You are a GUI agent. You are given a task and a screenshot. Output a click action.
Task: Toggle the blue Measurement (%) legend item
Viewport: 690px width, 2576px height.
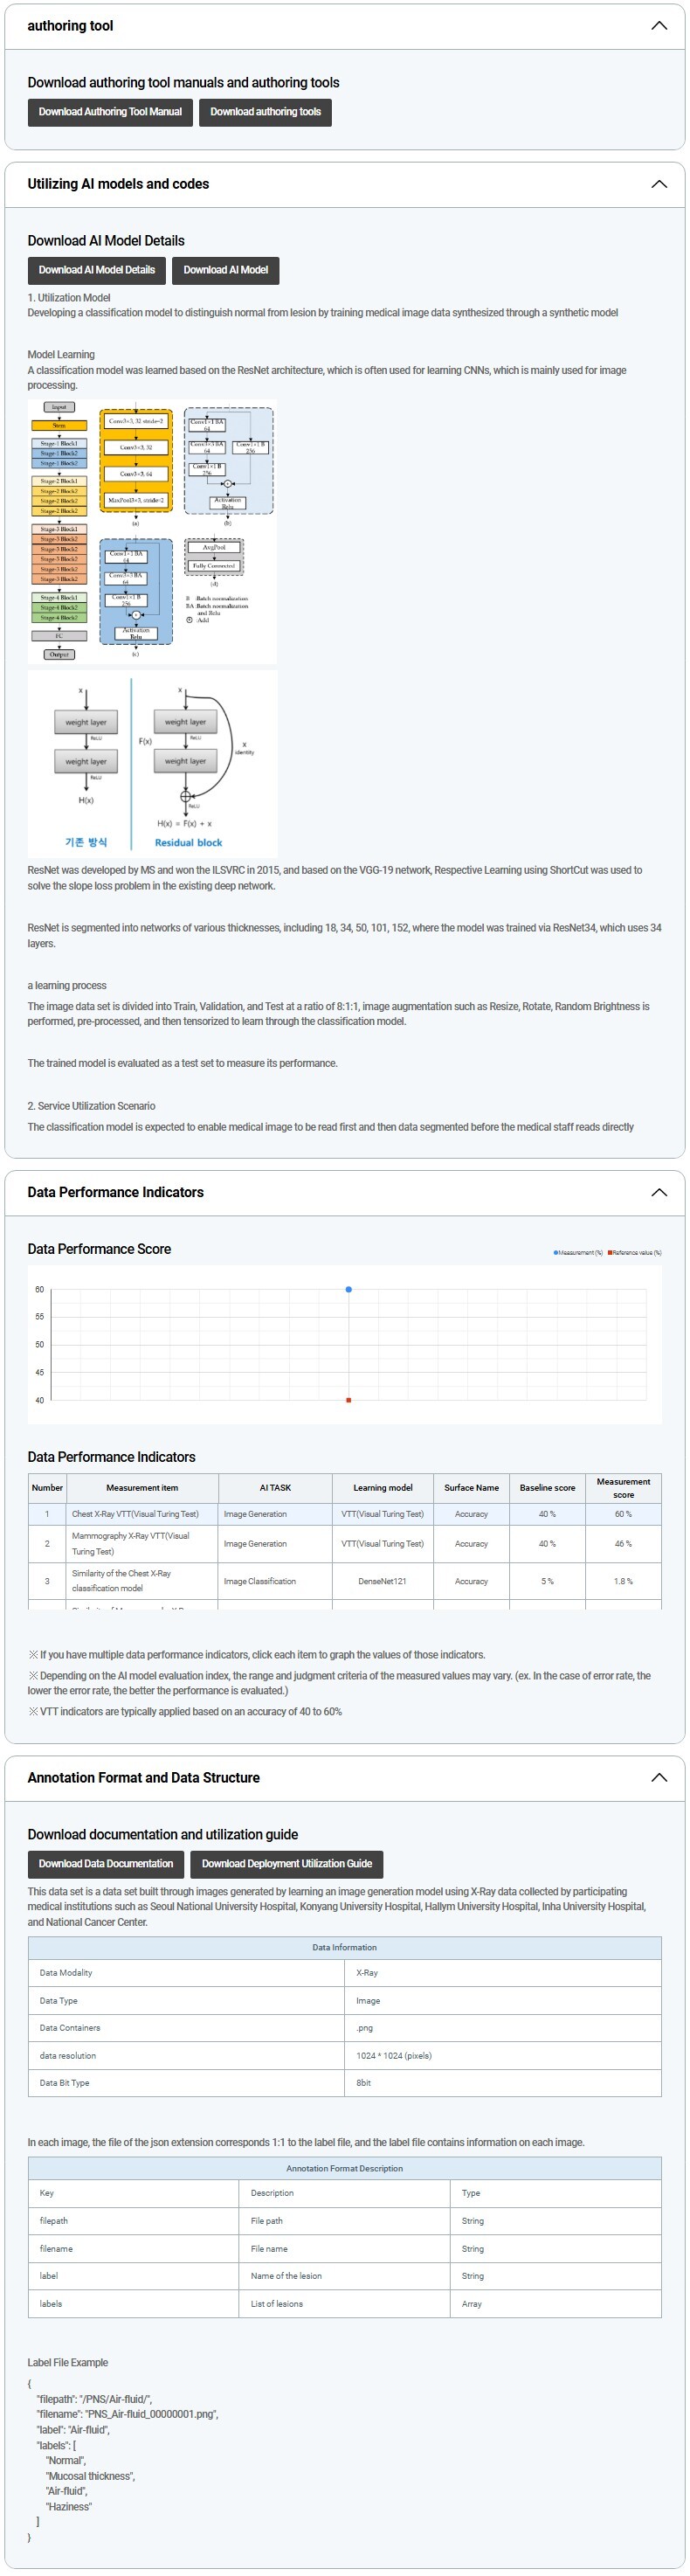pos(578,1252)
